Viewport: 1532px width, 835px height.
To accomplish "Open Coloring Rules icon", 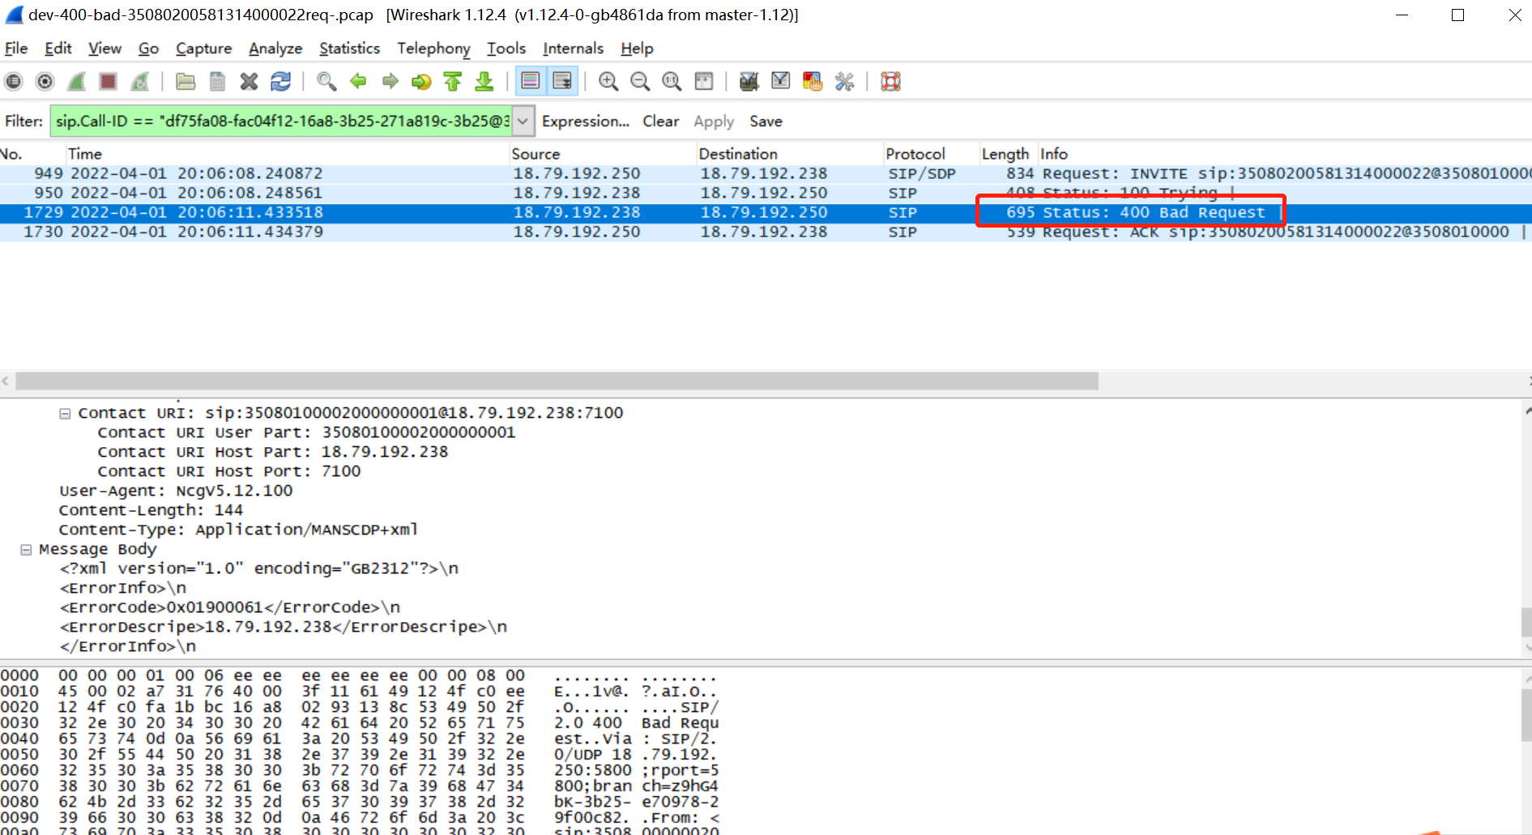I will [x=812, y=82].
